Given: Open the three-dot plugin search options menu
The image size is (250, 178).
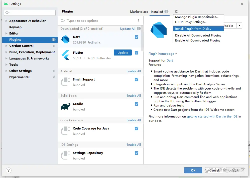Looking at the screenshot, I should click(138, 21).
